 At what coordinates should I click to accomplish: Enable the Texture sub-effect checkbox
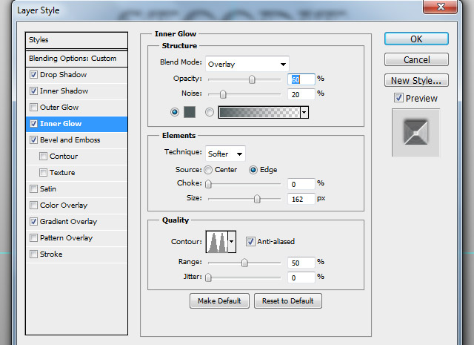coord(43,173)
